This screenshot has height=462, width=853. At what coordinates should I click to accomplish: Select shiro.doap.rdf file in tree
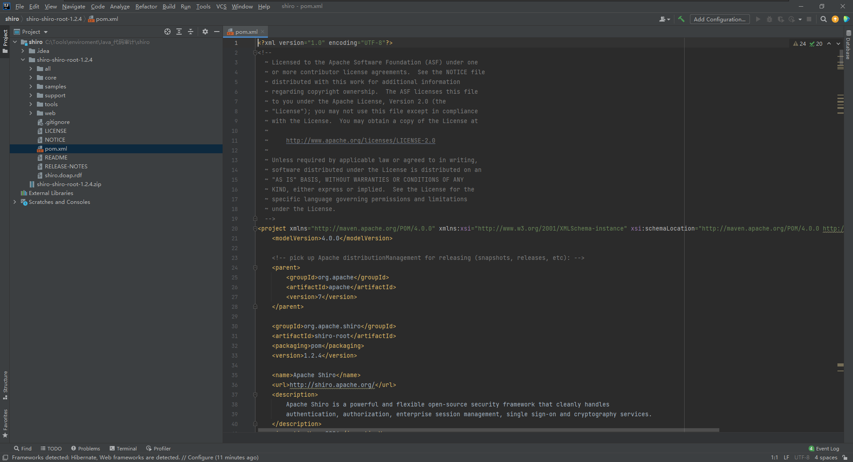pos(63,175)
